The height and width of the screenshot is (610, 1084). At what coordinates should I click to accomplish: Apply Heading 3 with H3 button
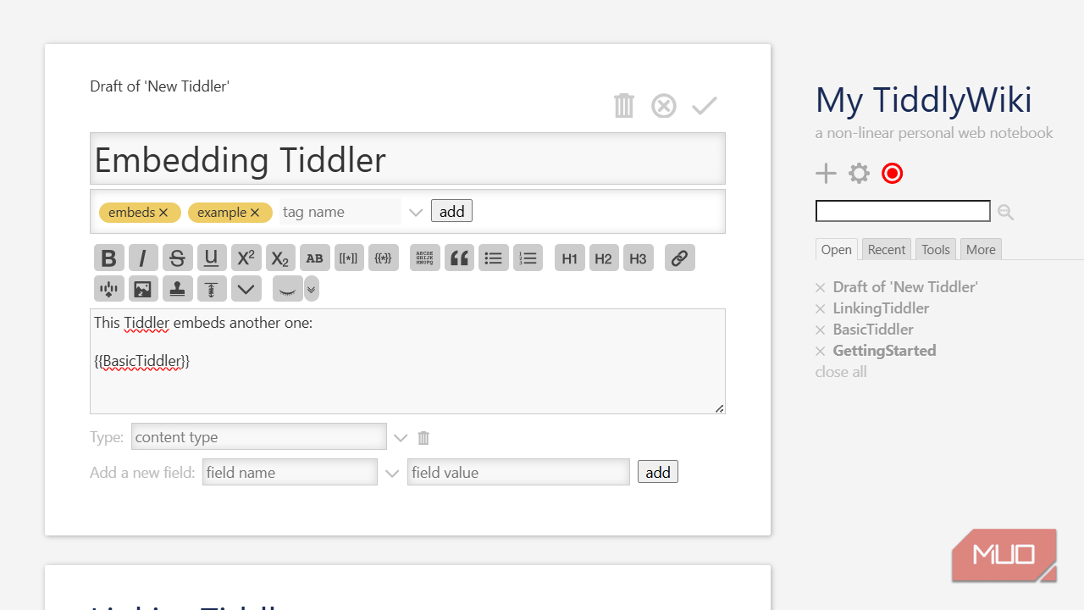pyautogui.click(x=639, y=258)
